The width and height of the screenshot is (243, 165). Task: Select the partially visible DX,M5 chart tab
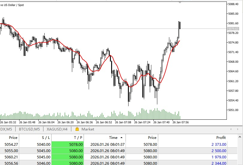(x=6, y=129)
